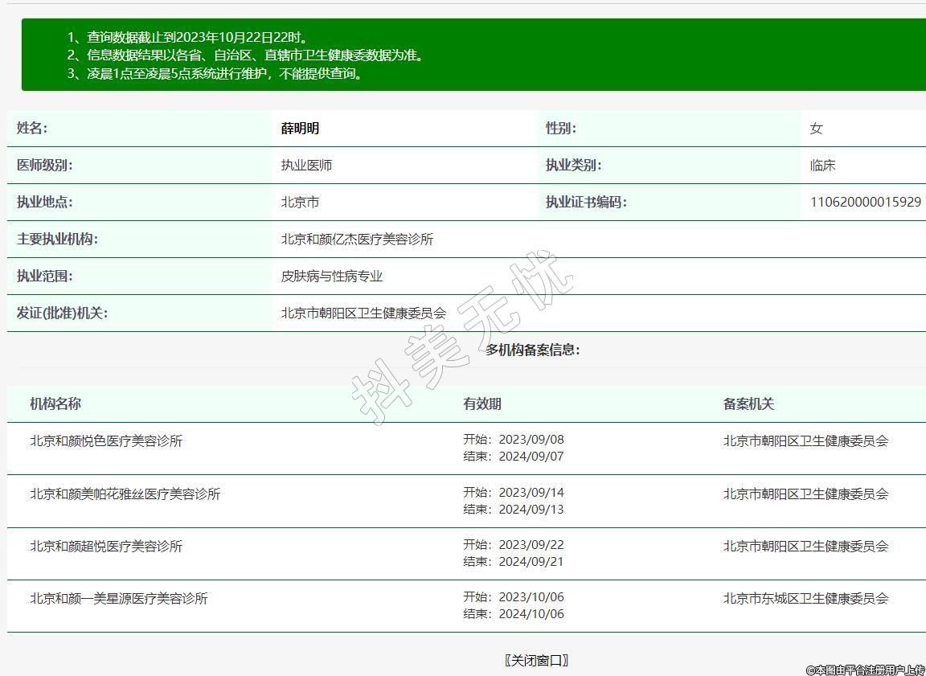Viewport: 926px width, 676px height.
Task: Click certificate number 110620000015929
Action: click(x=865, y=203)
